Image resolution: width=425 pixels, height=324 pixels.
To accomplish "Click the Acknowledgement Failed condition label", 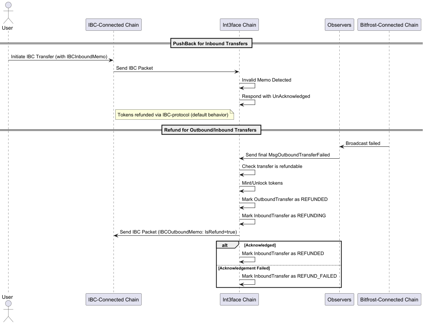I will coord(244,268).
